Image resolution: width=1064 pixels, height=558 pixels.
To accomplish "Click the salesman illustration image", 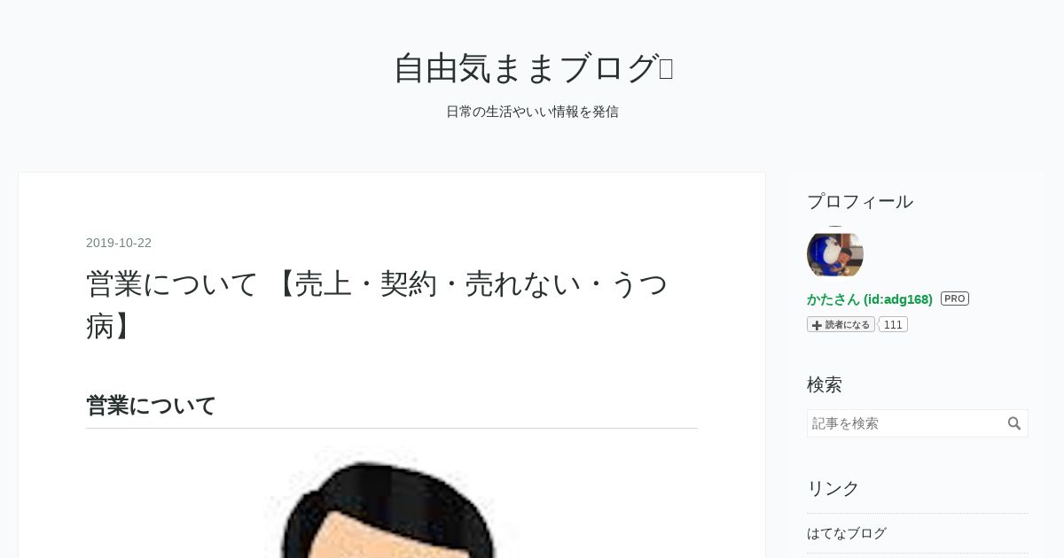I will click(x=391, y=502).
